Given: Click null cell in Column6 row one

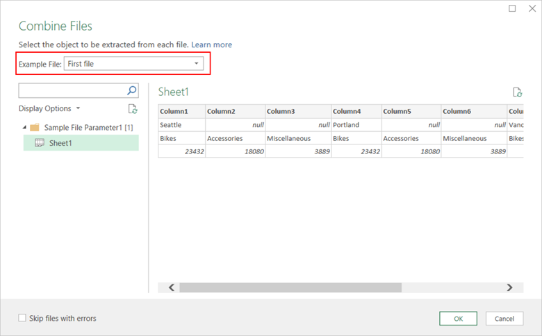Looking at the screenshot, I should click(474, 125).
